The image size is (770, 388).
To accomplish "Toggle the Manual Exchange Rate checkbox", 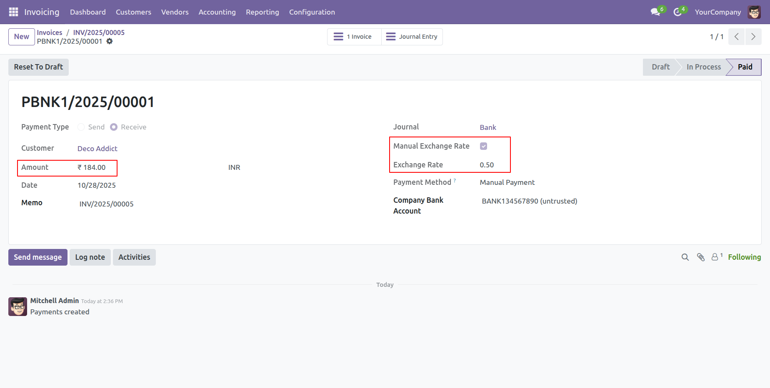I will point(483,146).
